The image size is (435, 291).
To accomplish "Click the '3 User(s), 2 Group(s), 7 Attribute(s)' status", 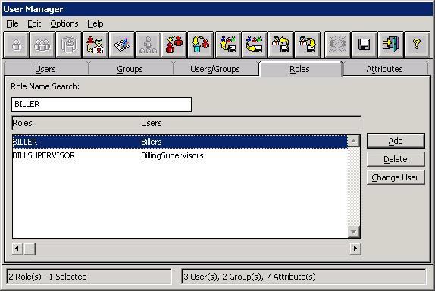I will click(249, 277).
